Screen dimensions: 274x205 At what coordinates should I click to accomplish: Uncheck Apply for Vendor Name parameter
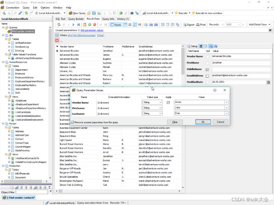coord(168,103)
